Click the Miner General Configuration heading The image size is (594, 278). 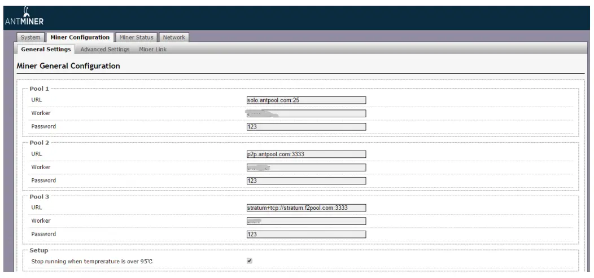[68, 66]
